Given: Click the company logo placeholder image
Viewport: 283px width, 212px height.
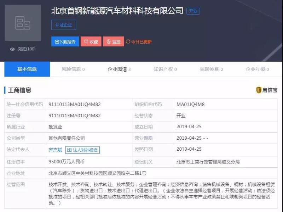Looking at the screenshot, I should [23, 23].
